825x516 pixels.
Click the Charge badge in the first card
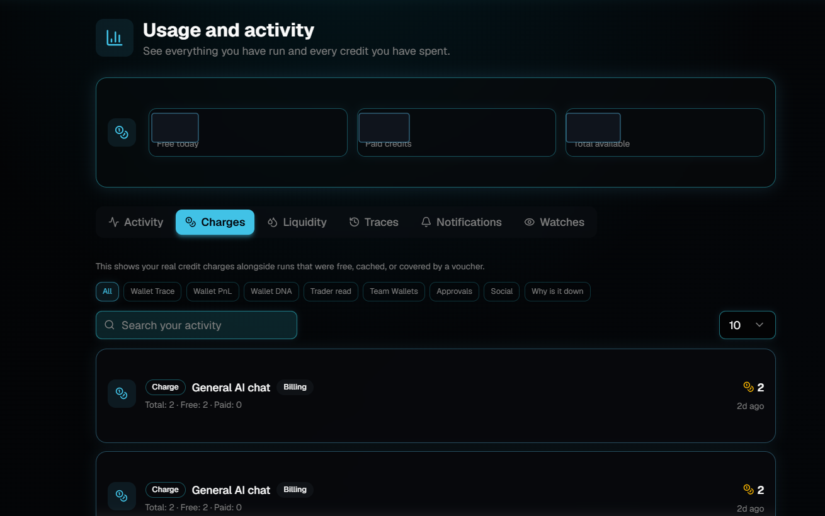click(x=166, y=387)
